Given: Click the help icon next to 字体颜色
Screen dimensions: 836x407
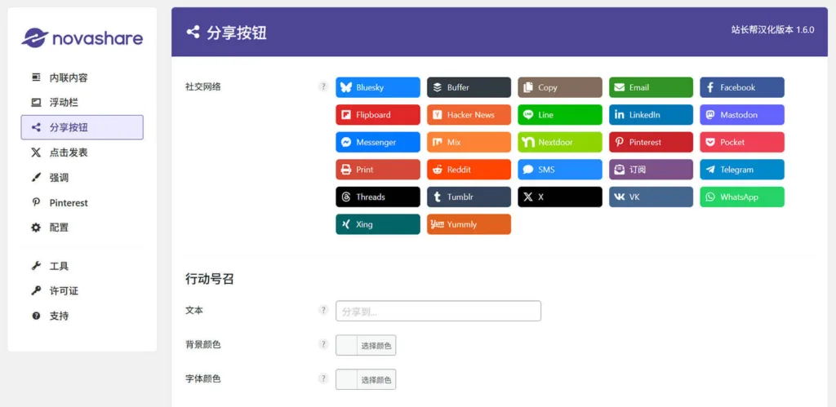Looking at the screenshot, I should click(x=323, y=378).
